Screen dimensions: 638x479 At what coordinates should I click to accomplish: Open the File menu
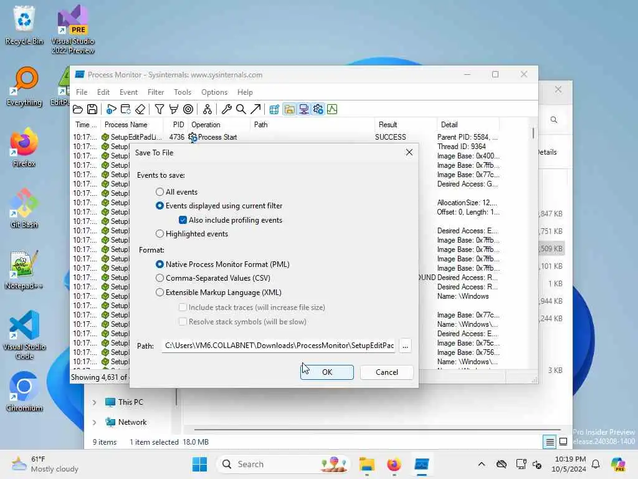point(82,92)
